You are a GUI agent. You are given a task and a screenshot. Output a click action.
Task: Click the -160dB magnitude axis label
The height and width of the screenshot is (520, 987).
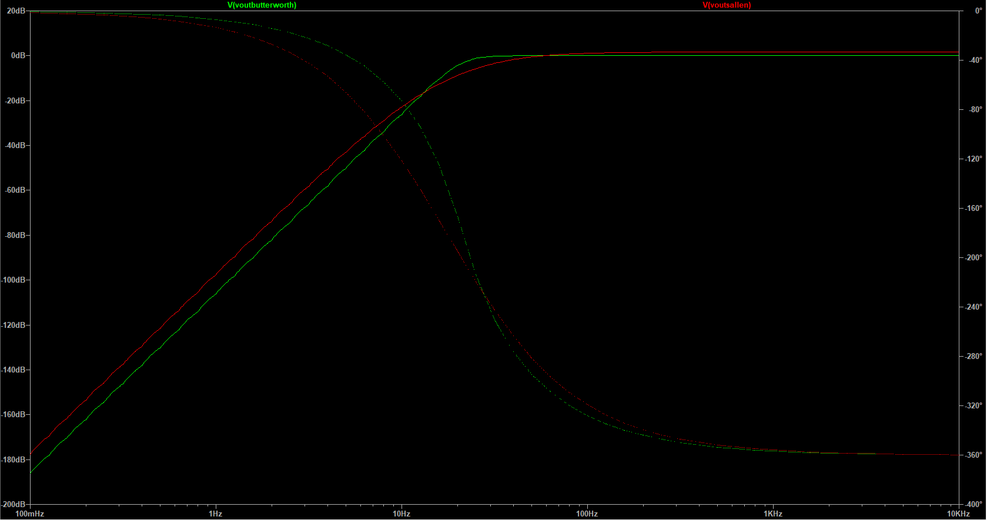[x=14, y=414]
